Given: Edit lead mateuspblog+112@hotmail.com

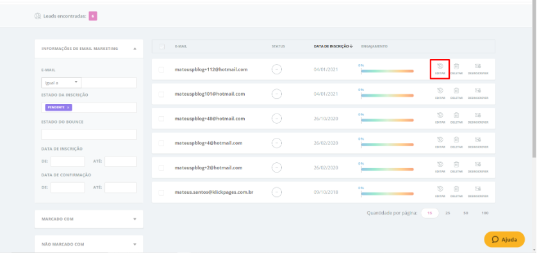Looking at the screenshot, I should (x=440, y=69).
